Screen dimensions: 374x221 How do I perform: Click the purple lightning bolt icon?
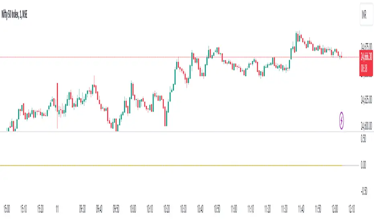[342, 119]
